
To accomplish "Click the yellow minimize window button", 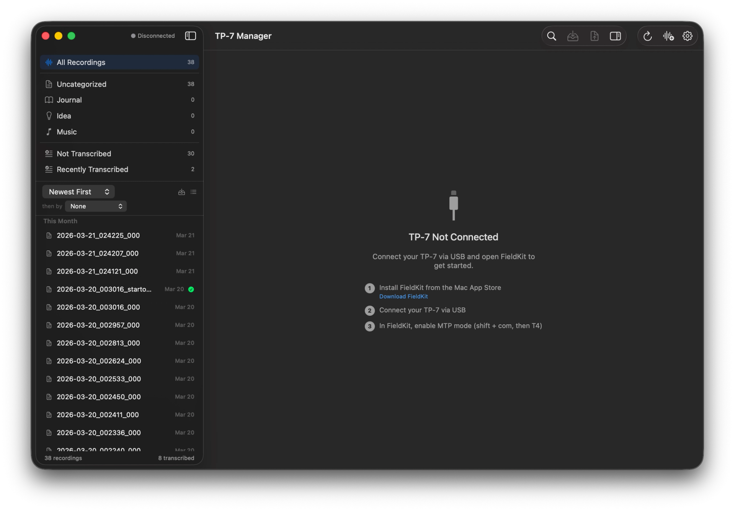I will 59,36.
